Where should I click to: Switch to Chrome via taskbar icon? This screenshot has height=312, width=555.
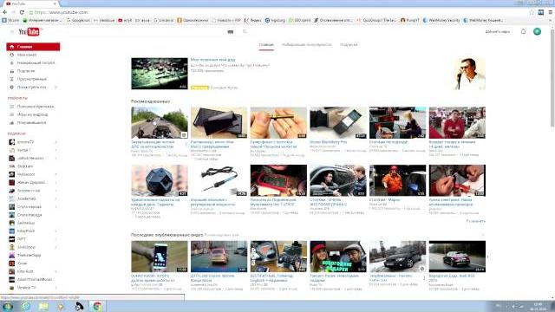point(97,306)
